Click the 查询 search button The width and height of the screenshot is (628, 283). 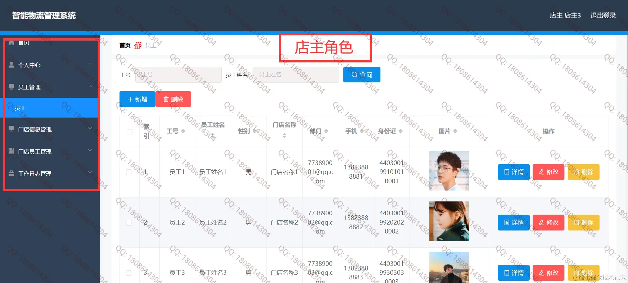tap(362, 75)
